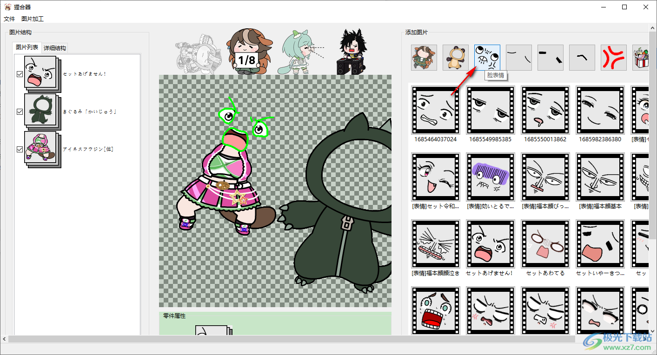The width and height of the screenshot is (657, 355).
Task: Add the [表情]福本顔顔泣き crying face thumbnail
Action: tap(436, 244)
